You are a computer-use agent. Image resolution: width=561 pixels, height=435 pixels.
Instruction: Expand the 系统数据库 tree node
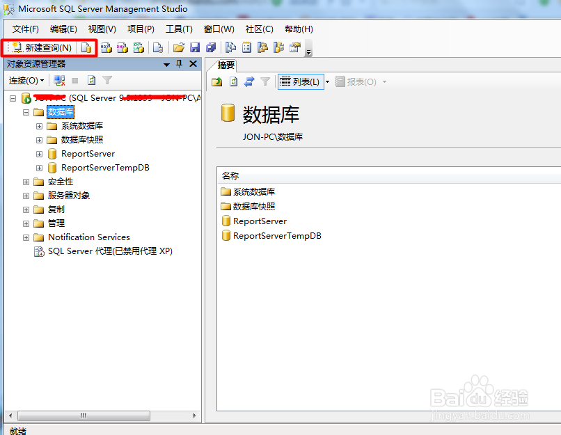[x=40, y=126]
